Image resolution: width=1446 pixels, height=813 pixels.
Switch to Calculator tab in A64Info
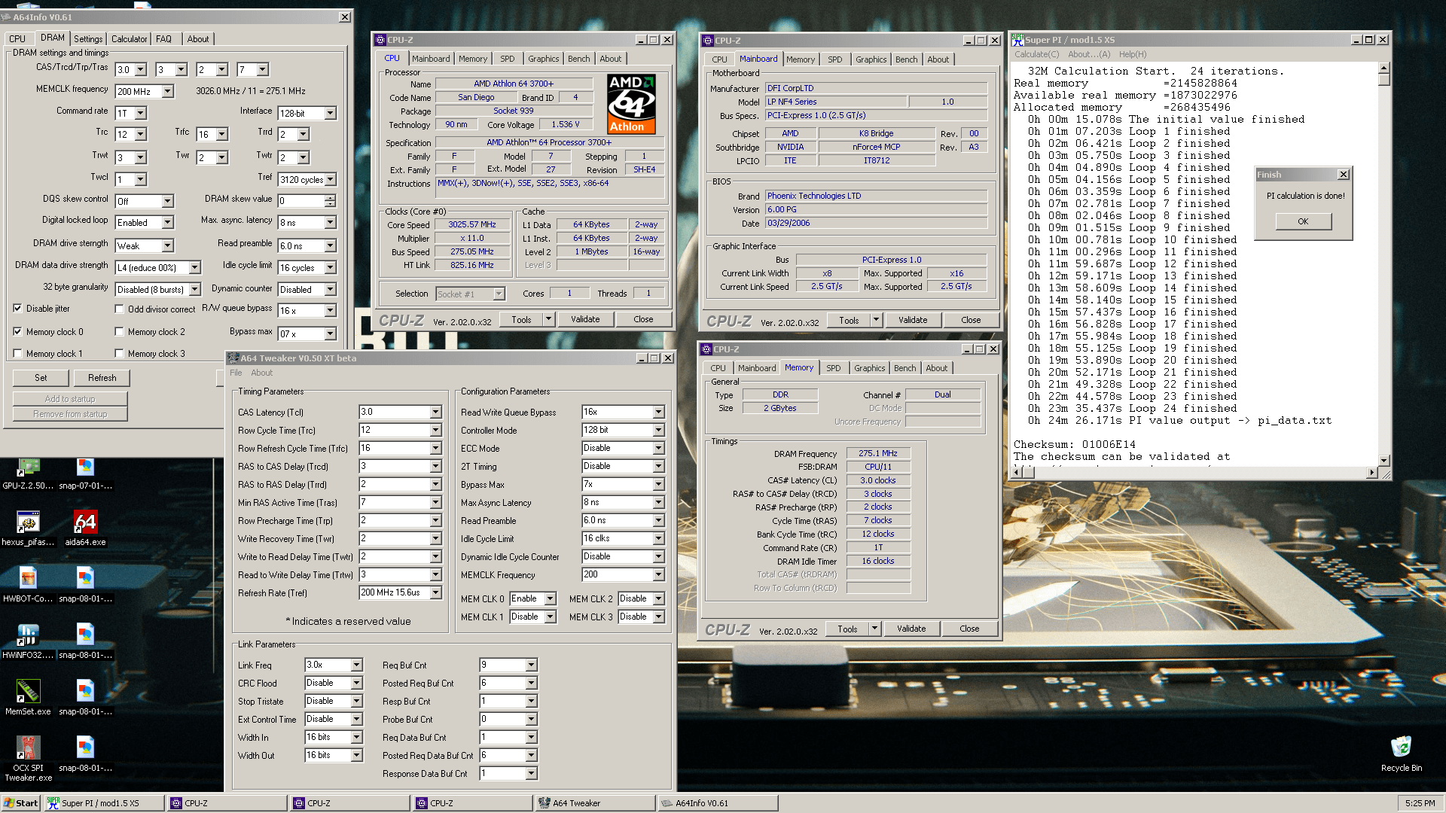coord(130,39)
